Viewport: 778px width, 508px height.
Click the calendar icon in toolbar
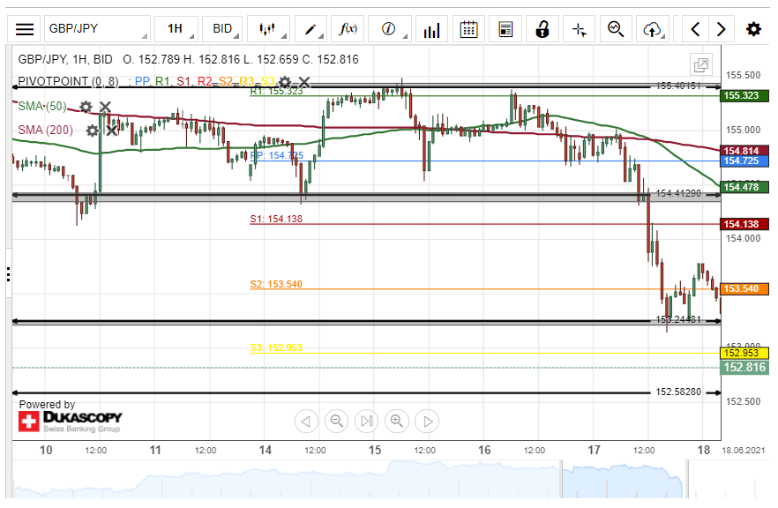[469, 29]
